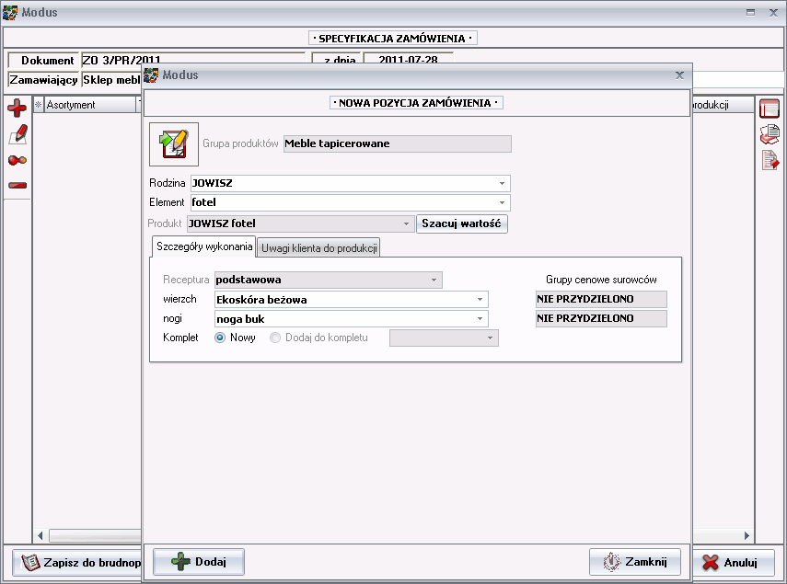
Task: Select the Szczegóły wykonania tab
Action: (x=203, y=246)
